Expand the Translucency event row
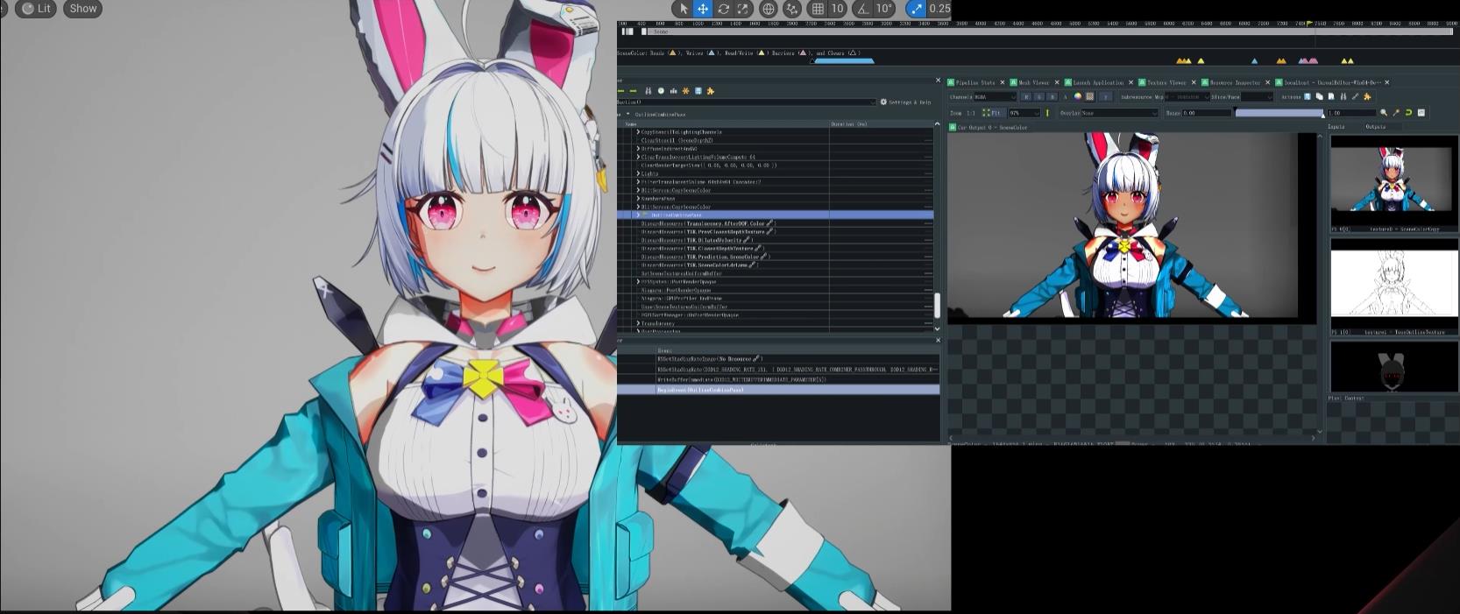The width and height of the screenshot is (1460, 614). tap(638, 323)
